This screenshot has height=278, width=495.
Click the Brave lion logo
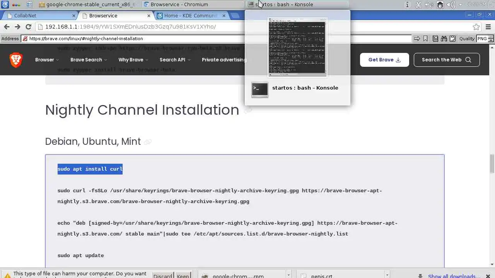pos(16,60)
